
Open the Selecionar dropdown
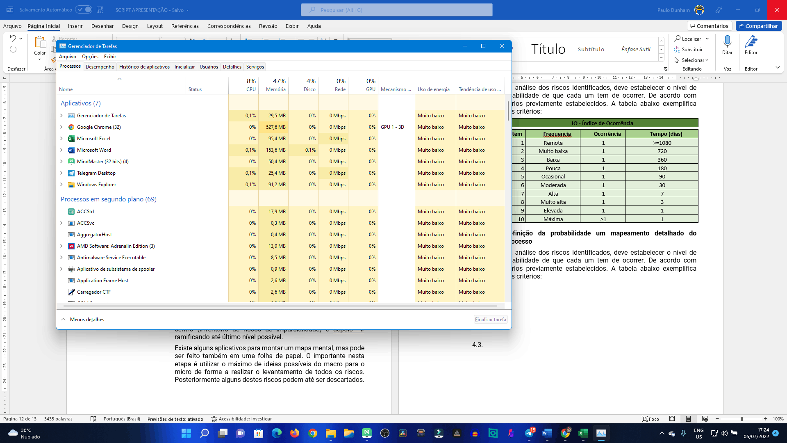click(x=691, y=60)
